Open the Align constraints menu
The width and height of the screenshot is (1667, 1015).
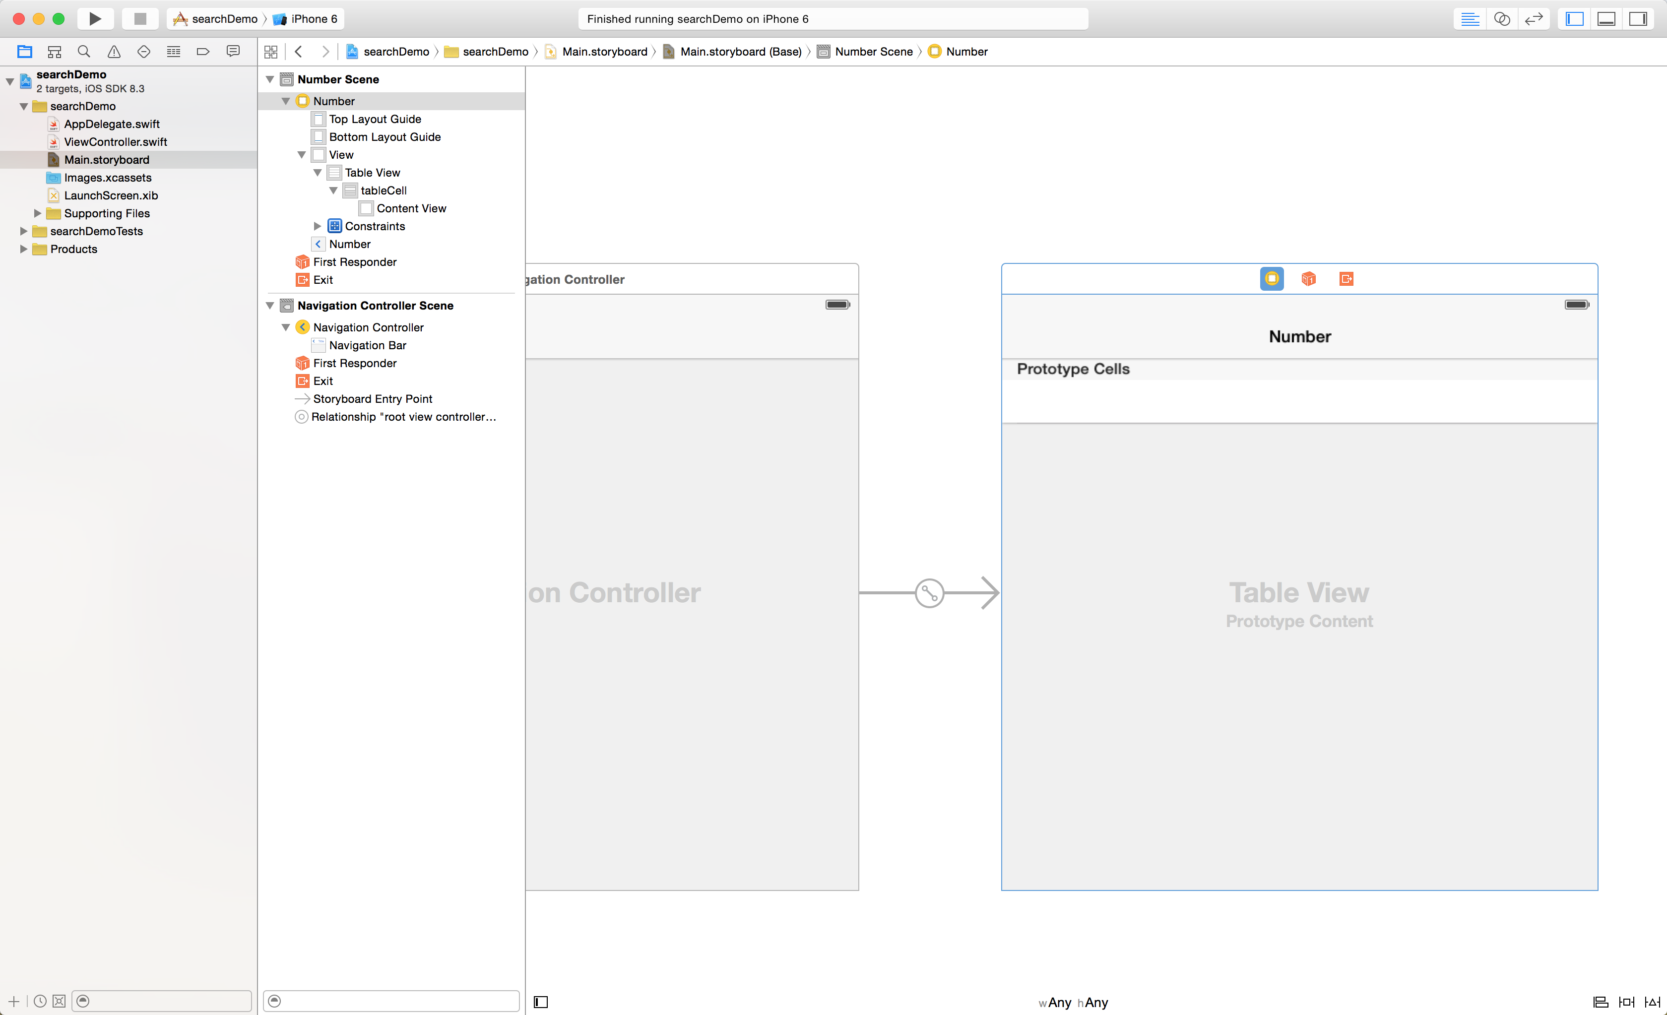1601,1002
